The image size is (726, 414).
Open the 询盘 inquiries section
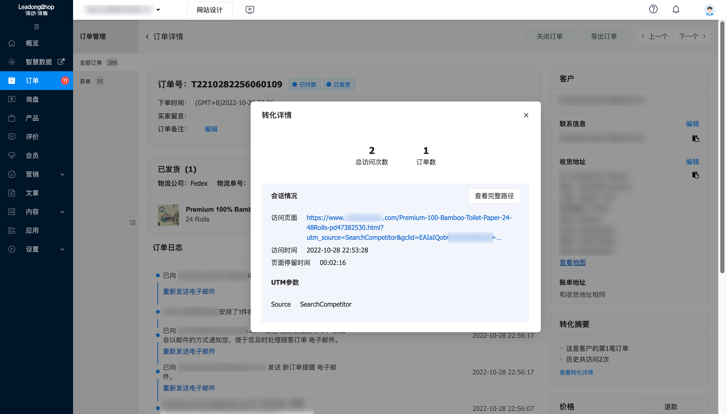click(x=32, y=99)
